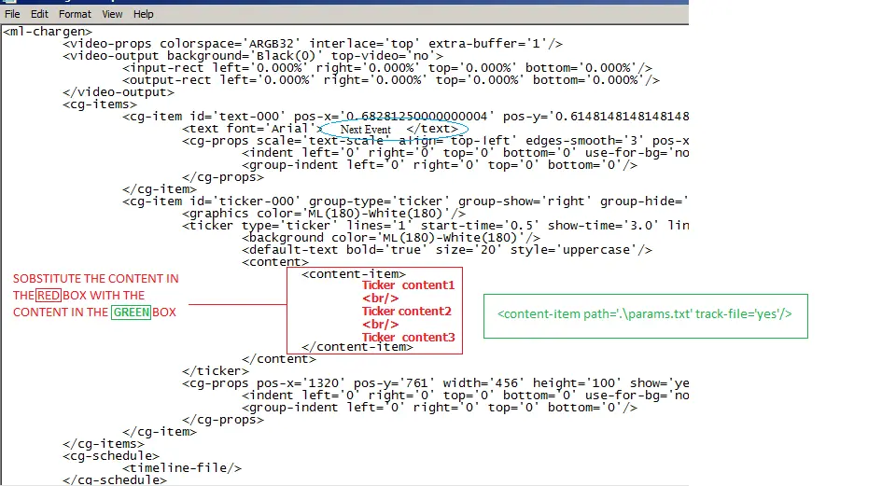Click "Ticker content1" in the red box
This screenshot has height=486, width=882.
point(408,285)
